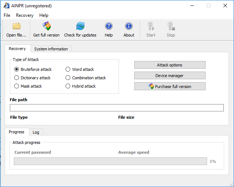Close the AINPR window
Image resolution: width=234 pixels, height=187 pixels.
click(x=225, y=6)
